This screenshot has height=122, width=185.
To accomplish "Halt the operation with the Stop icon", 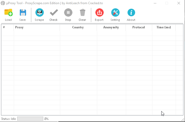I will (x=68, y=12).
